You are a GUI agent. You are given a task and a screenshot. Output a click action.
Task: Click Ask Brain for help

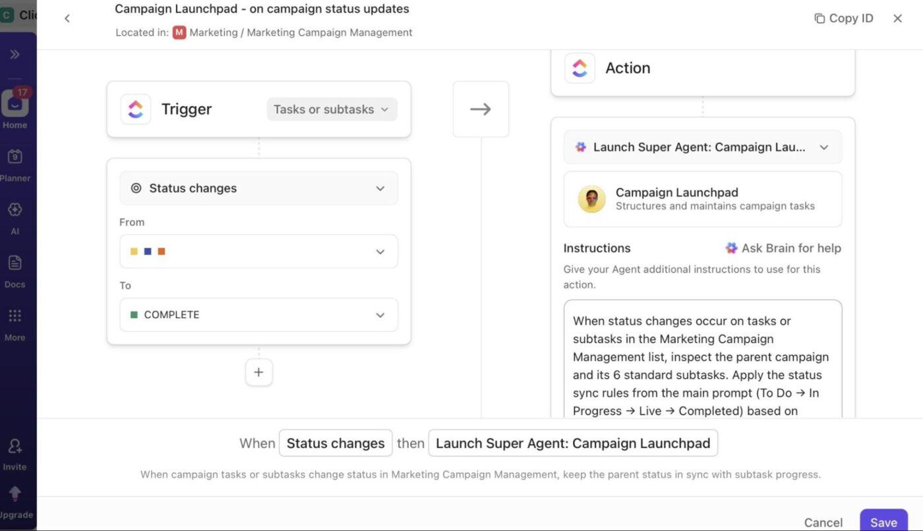point(783,246)
